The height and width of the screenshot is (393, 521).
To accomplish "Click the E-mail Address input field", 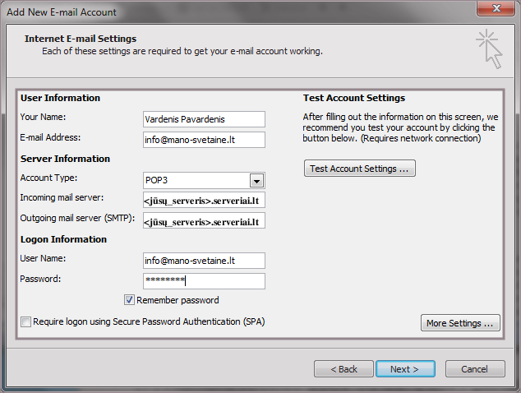I will click(x=204, y=140).
